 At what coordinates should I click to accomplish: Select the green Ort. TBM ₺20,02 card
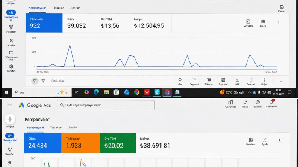(118, 143)
